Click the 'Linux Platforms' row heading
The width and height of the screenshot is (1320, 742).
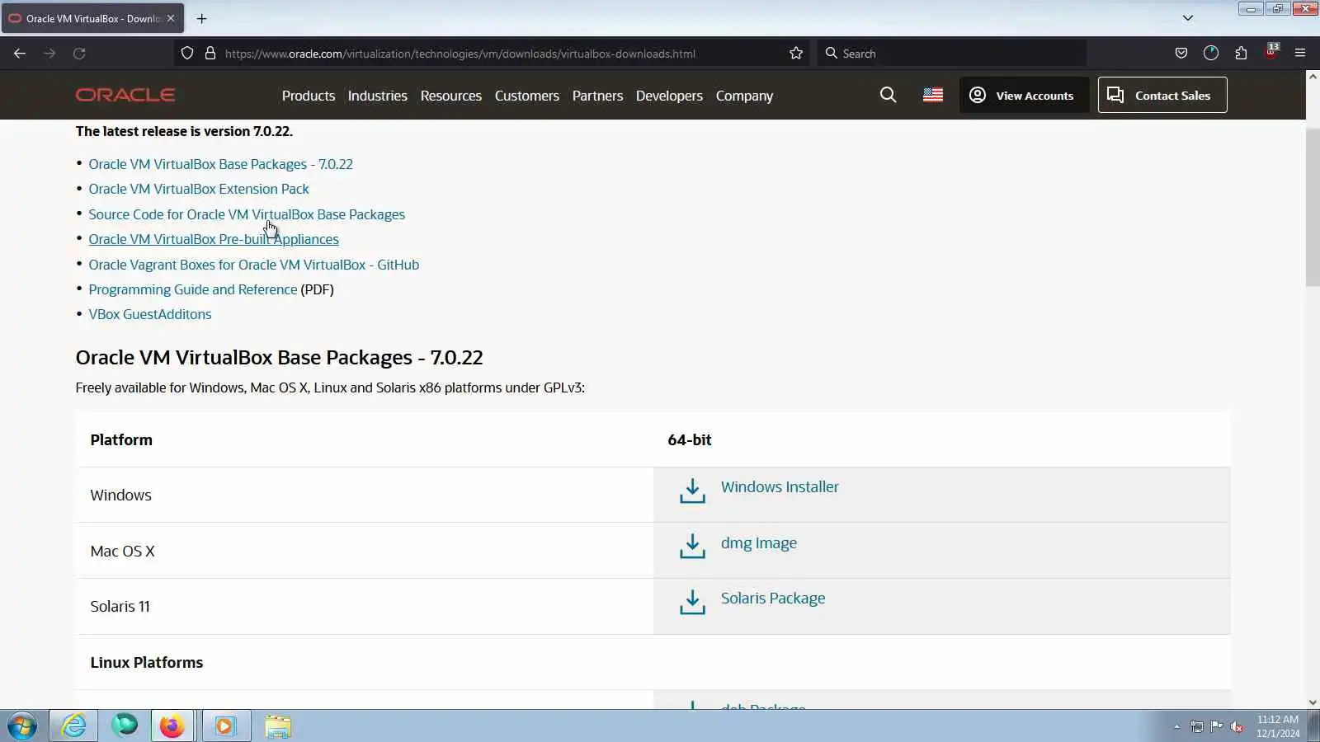(x=147, y=663)
